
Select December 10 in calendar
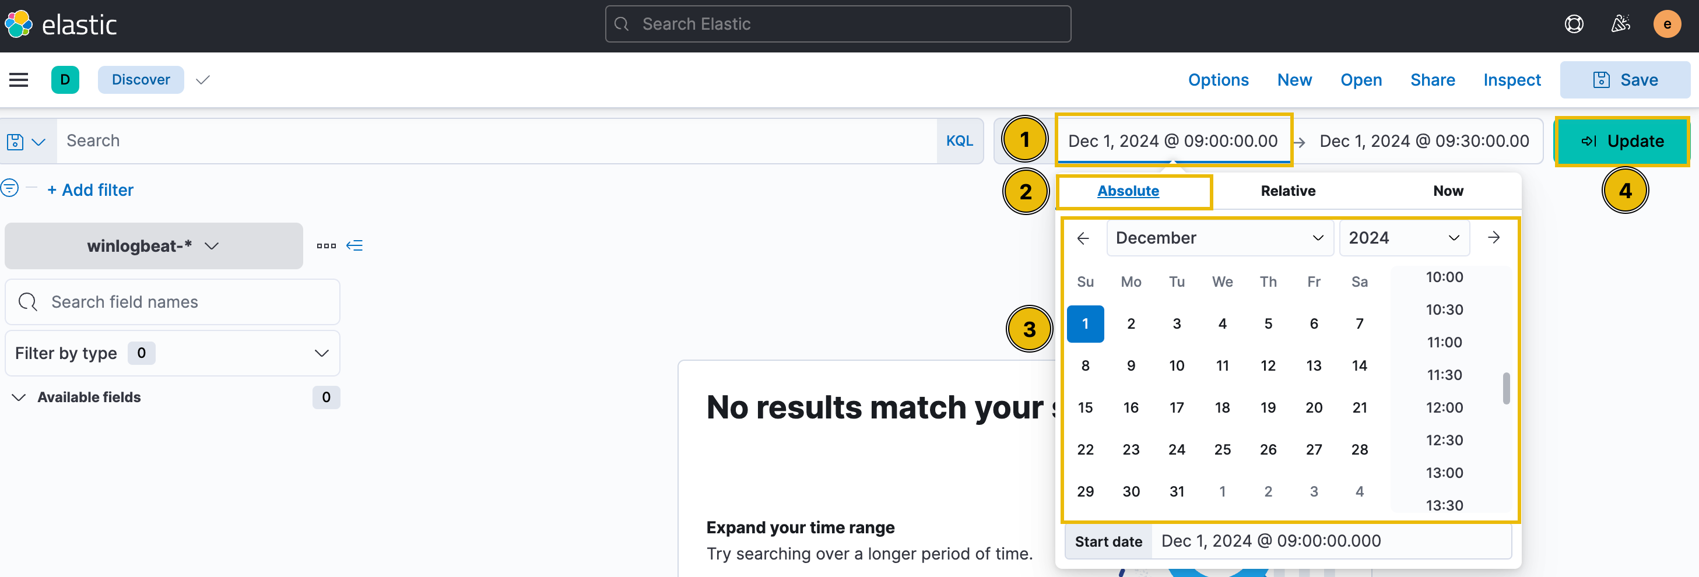(1177, 366)
